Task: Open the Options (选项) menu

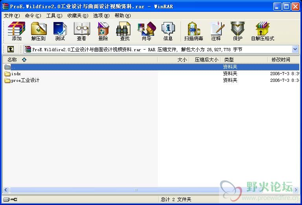Action: coord(101,16)
